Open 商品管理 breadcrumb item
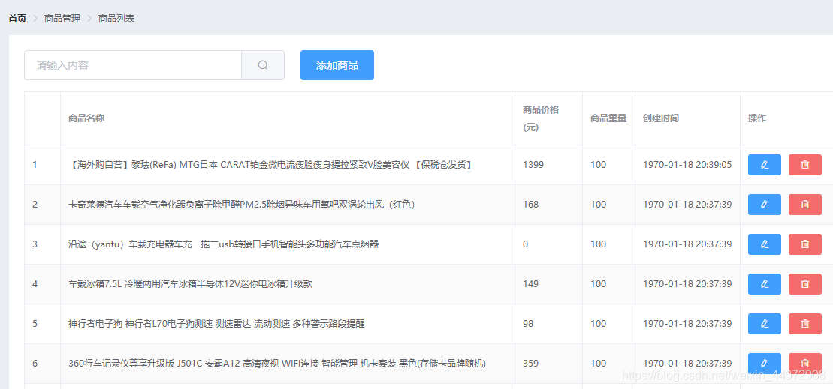 62,19
